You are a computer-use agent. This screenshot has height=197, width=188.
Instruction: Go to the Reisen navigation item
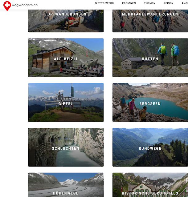168,3
